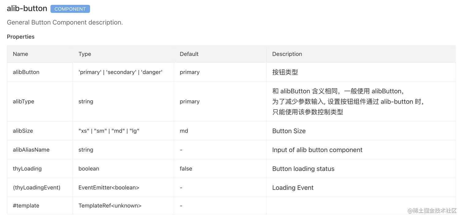
Task: Click the 'primary' | 'secondary' | 'danger' type cell
Action: tap(120, 72)
